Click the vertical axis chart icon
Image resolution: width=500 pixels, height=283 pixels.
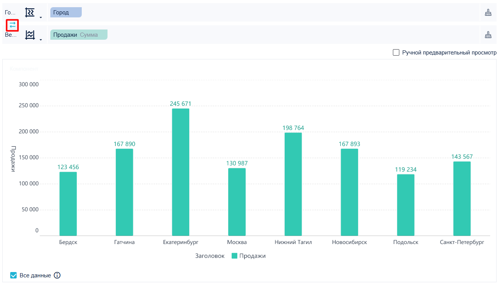30,35
